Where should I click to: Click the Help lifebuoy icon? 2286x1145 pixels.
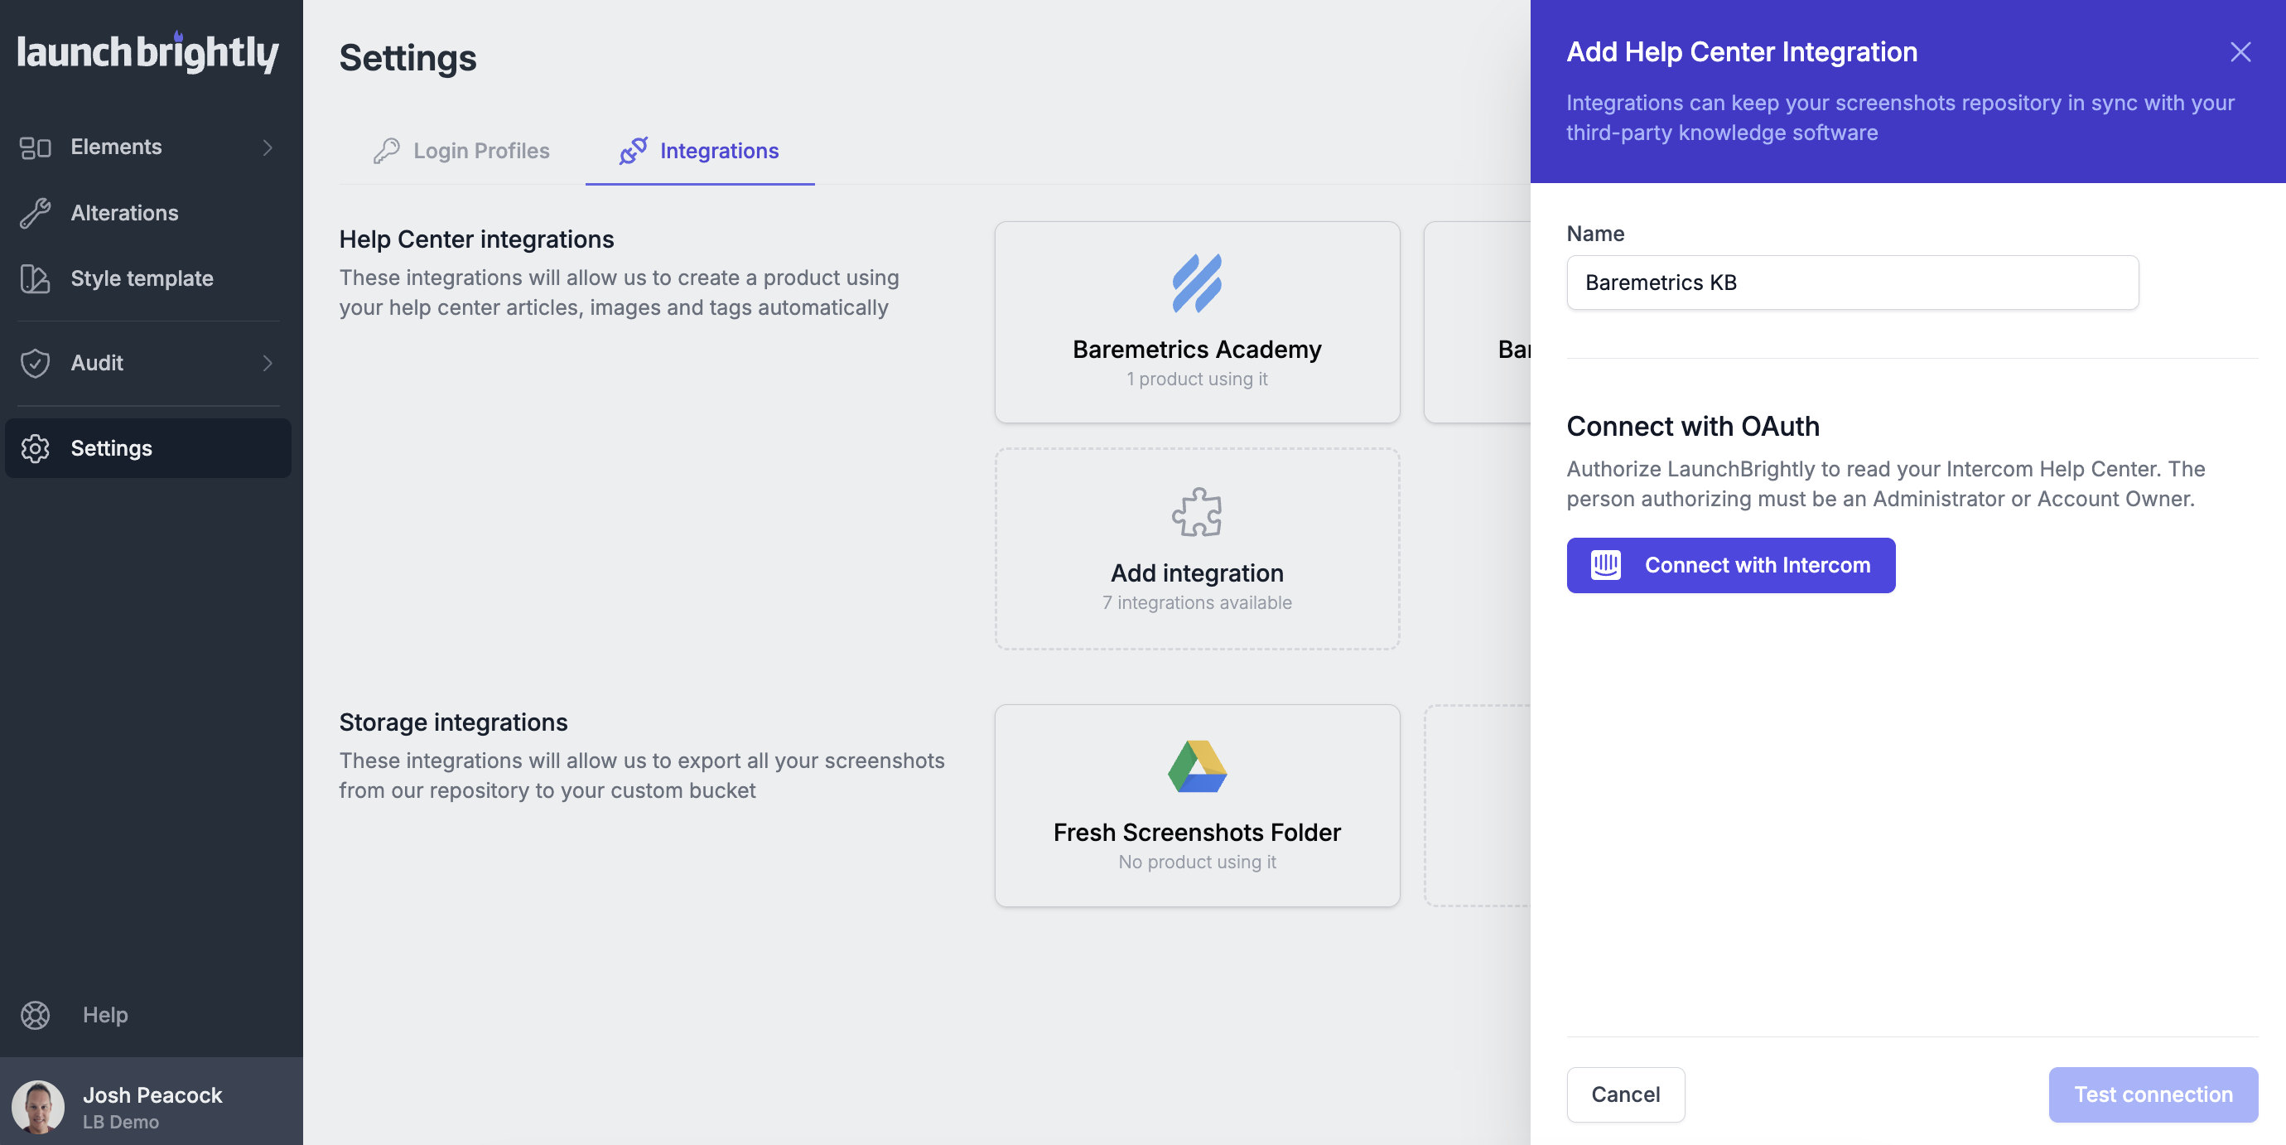(36, 1015)
